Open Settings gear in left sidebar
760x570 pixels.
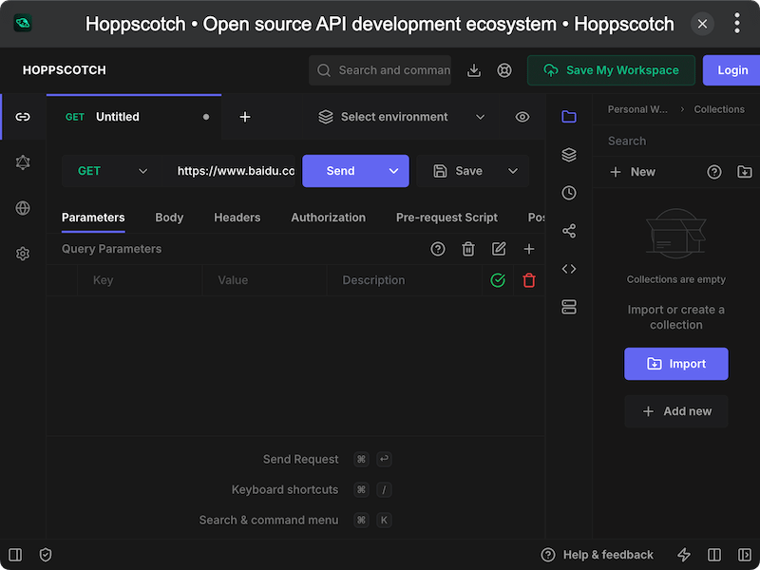(23, 254)
